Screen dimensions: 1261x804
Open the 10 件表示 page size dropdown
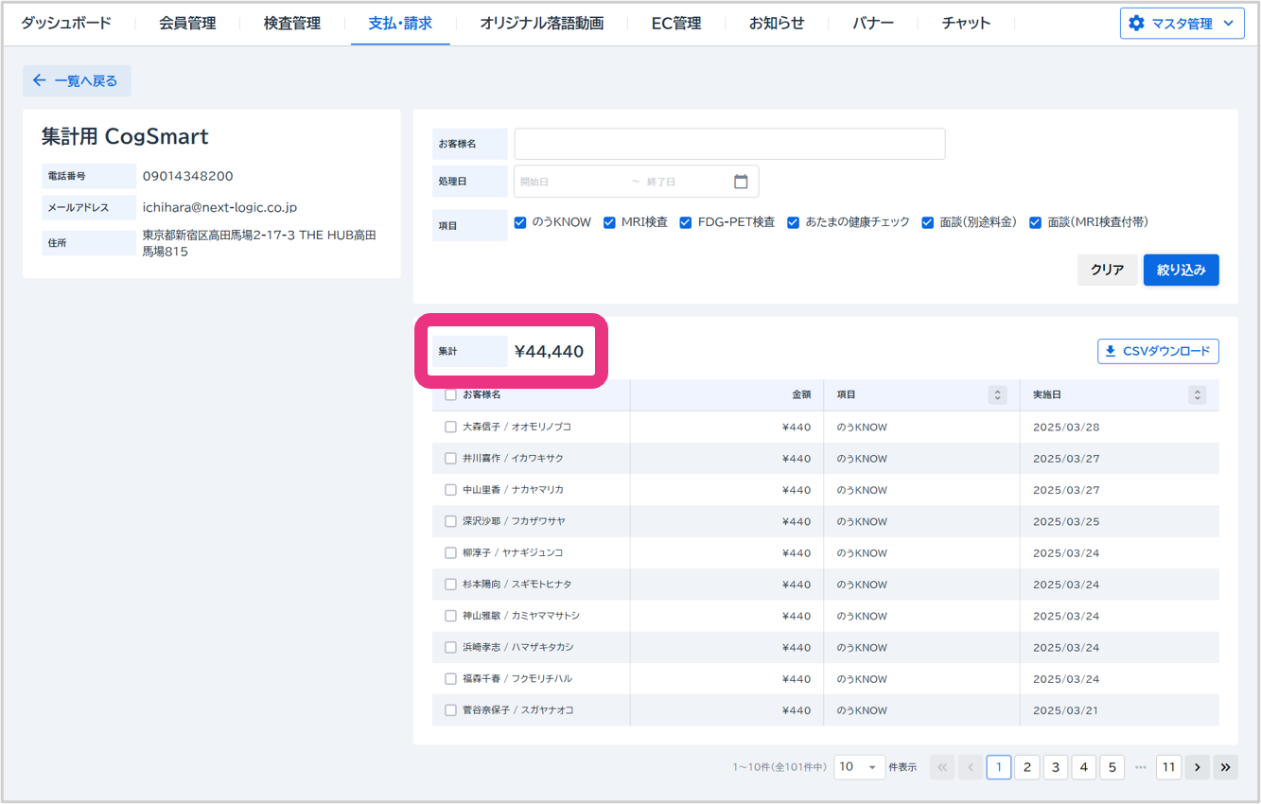859,767
